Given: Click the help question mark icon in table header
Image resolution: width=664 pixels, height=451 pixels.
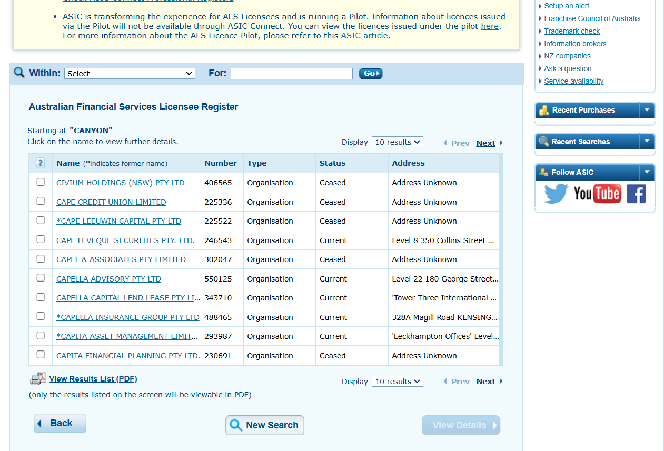Looking at the screenshot, I should coord(39,163).
